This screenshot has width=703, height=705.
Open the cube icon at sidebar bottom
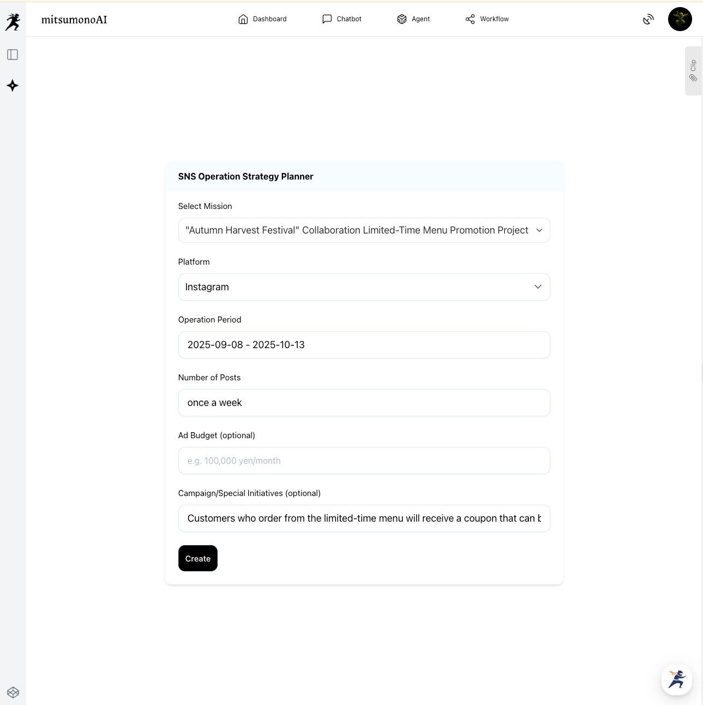coord(13,692)
